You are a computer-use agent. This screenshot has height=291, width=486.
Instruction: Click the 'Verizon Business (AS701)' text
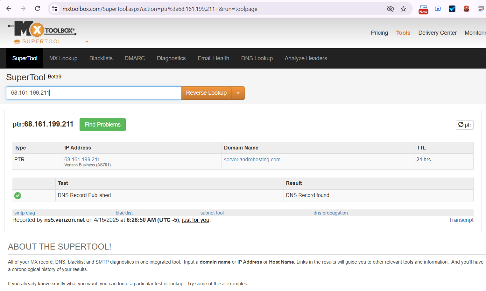click(x=88, y=165)
